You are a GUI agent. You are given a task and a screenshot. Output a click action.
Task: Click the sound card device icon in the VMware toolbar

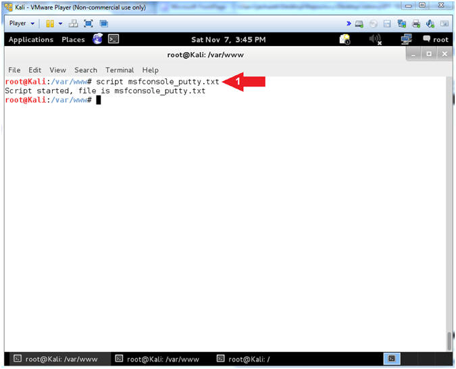[x=430, y=24]
